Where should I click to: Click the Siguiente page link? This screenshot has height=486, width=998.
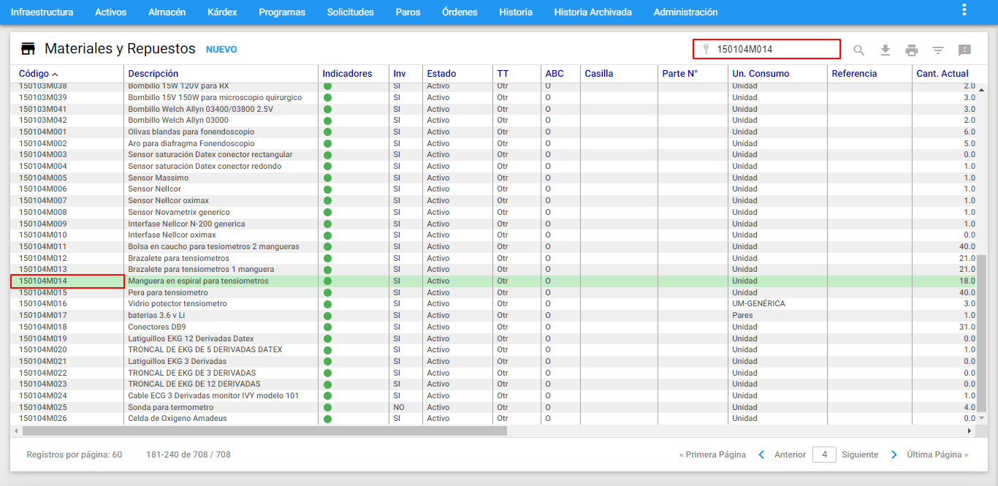tap(860, 455)
